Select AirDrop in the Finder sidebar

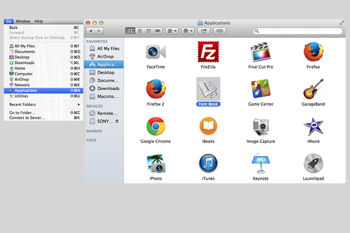click(x=104, y=56)
